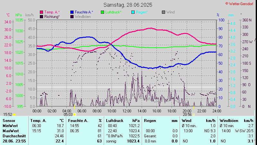Image resolution: width=257 pixels, height=145 pixels.
Task: Click the Gesamt: rain total label
Action: (x=150, y=136)
